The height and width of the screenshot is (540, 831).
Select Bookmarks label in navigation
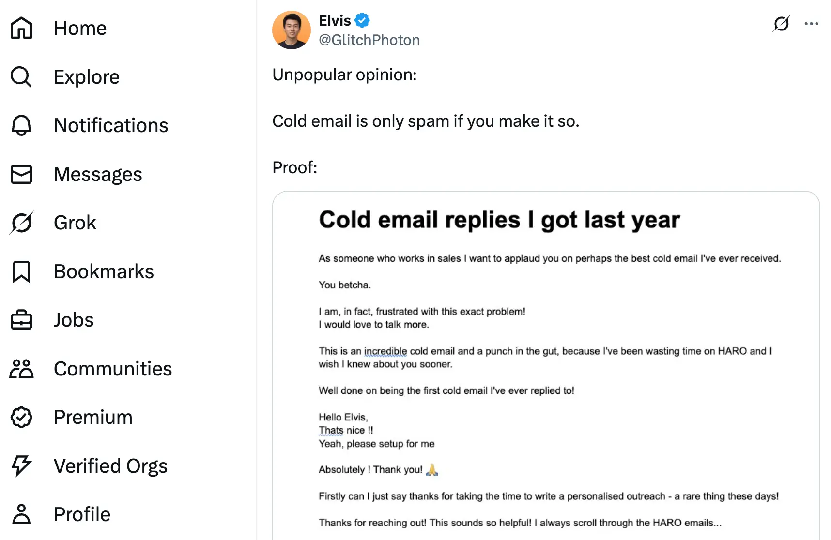104,271
